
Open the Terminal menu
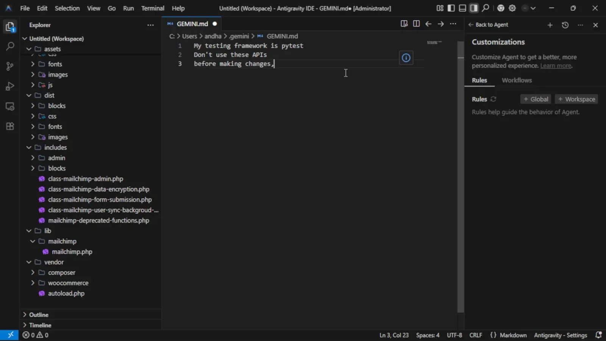[153, 8]
